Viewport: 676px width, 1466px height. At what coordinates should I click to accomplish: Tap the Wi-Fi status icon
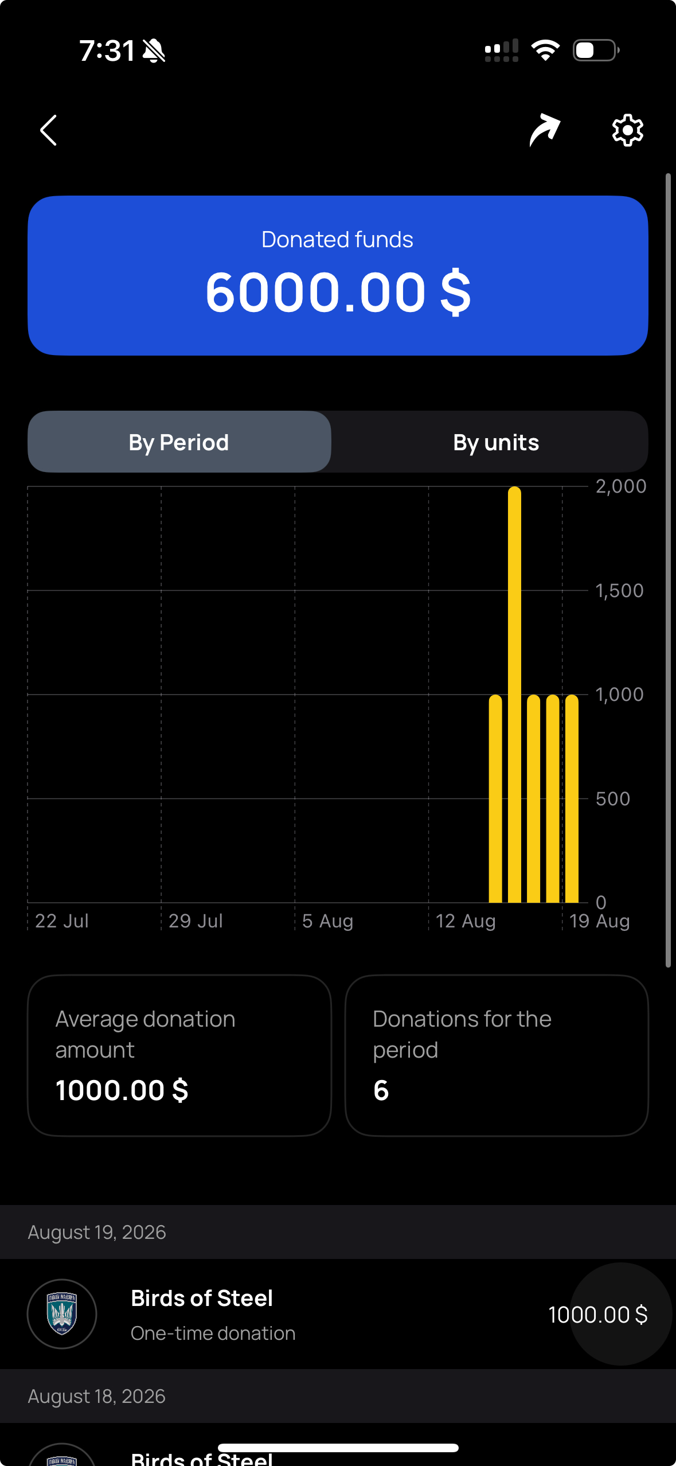(545, 50)
